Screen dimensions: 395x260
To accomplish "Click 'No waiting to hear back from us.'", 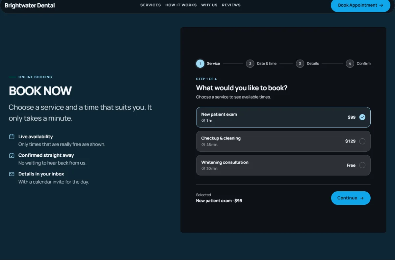I will (52, 163).
